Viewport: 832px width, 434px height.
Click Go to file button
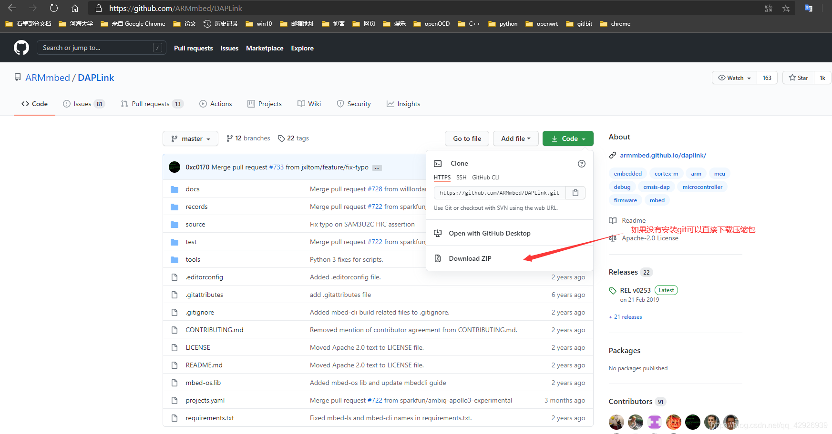[x=467, y=138]
